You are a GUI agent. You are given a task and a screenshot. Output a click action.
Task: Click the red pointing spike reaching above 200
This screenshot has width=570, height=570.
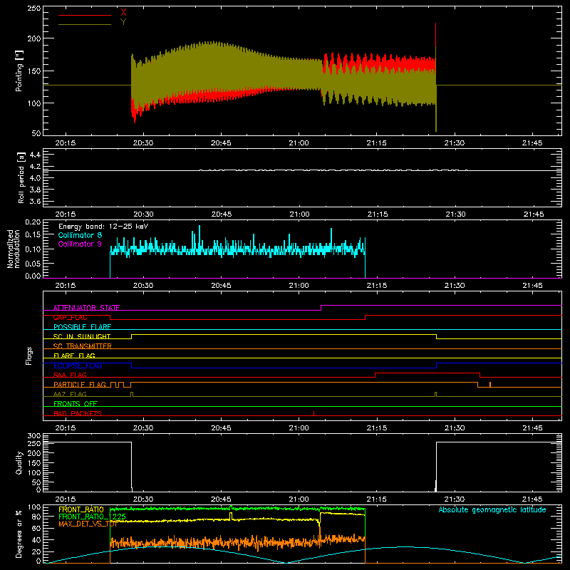point(435,34)
